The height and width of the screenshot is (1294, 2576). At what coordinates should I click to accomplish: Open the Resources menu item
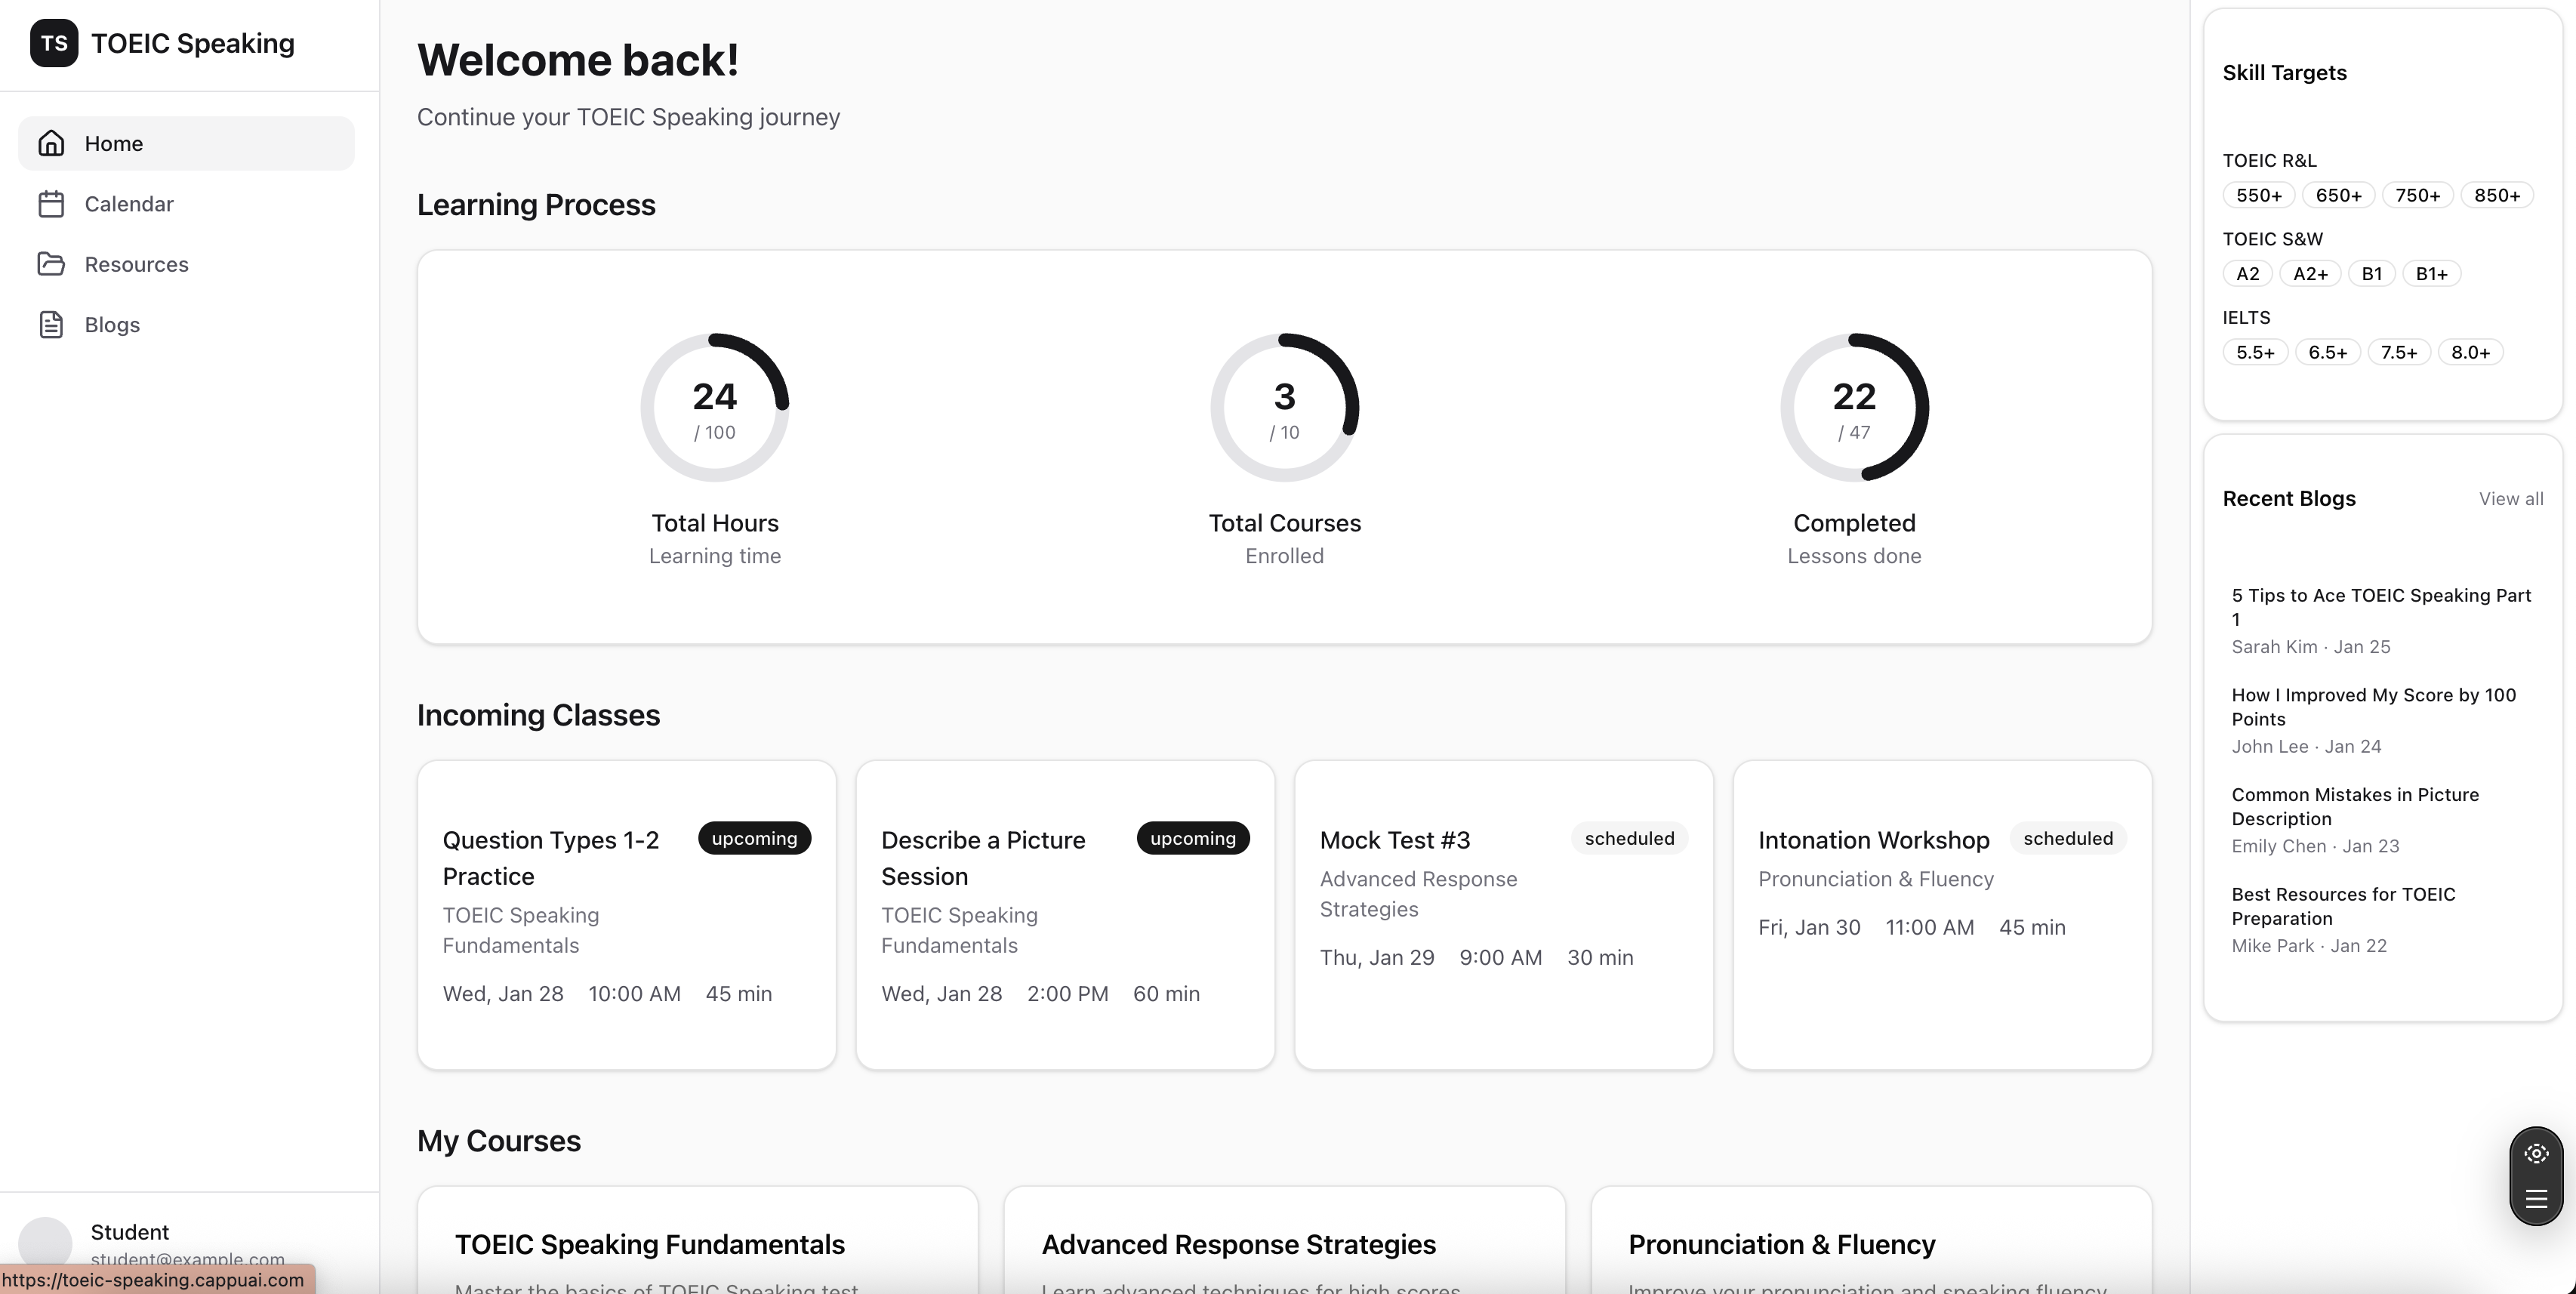click(x=136, y=264)
